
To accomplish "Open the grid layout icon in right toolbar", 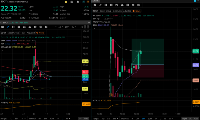I will click(111, 5).
